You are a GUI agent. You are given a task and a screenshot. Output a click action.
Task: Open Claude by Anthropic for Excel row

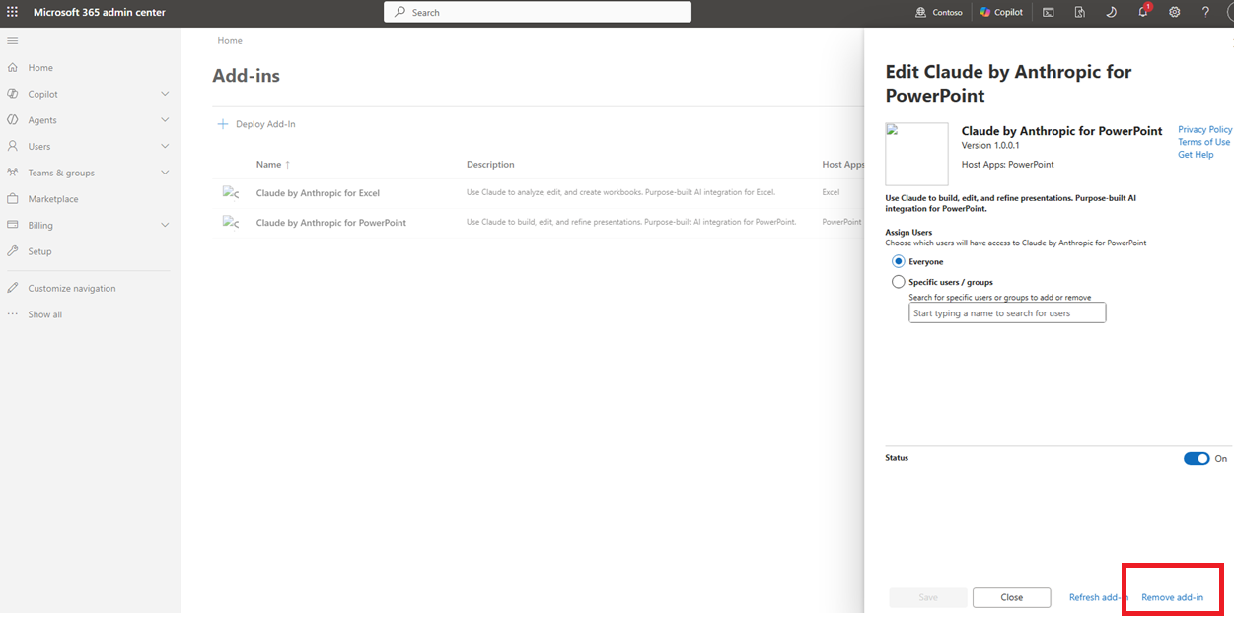point(318,193)
